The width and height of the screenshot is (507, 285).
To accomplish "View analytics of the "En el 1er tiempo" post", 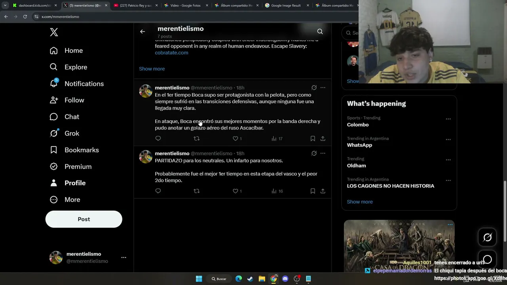I will pos(277,139).
